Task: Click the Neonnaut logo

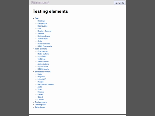Action: click(40, 3)
